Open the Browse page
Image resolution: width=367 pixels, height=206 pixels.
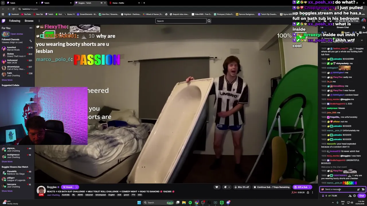tap(29, 21)
